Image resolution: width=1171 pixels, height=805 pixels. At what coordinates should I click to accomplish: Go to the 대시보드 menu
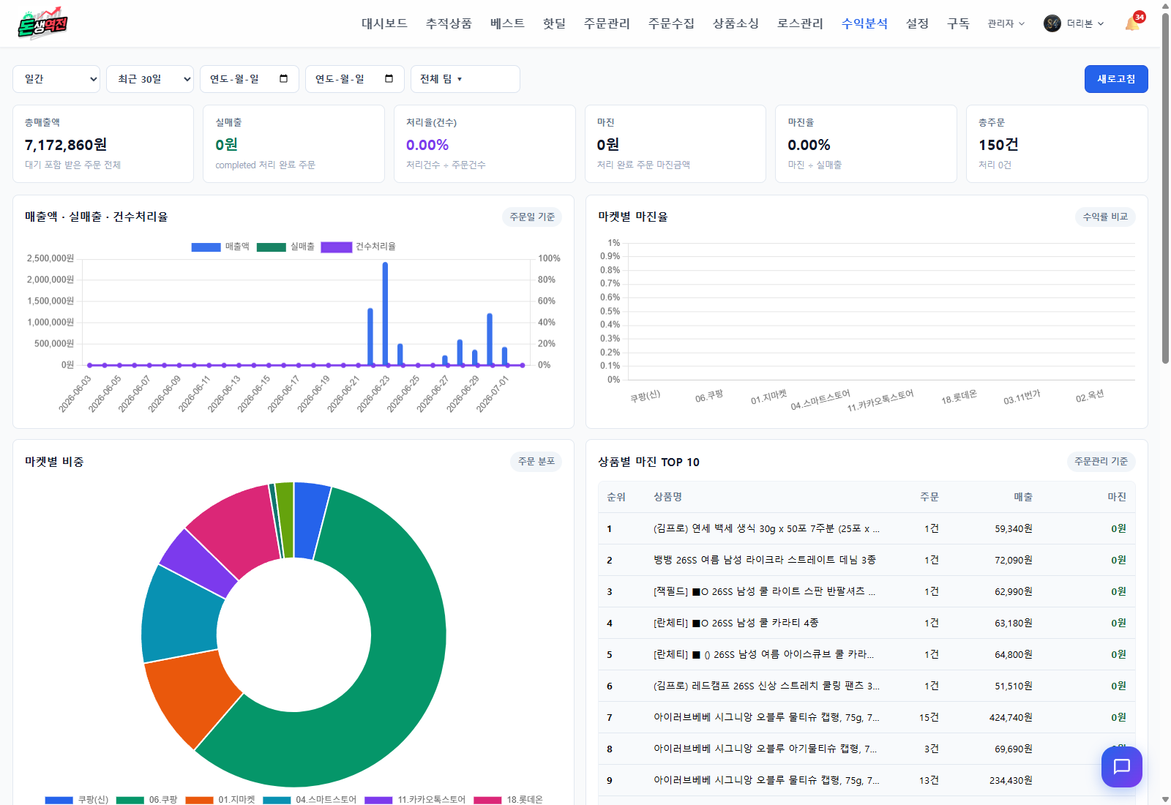(384, 23)
